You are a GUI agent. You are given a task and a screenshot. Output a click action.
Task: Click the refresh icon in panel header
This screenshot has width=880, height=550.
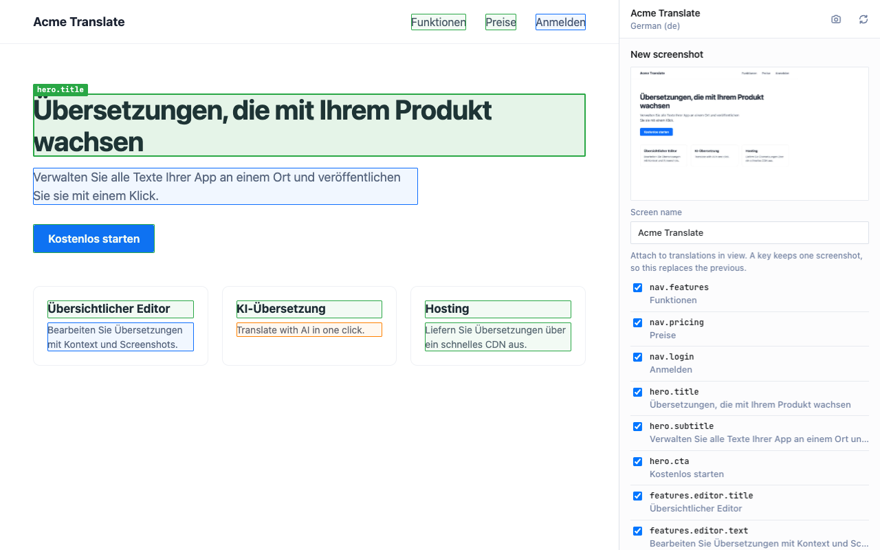point(863,19)
